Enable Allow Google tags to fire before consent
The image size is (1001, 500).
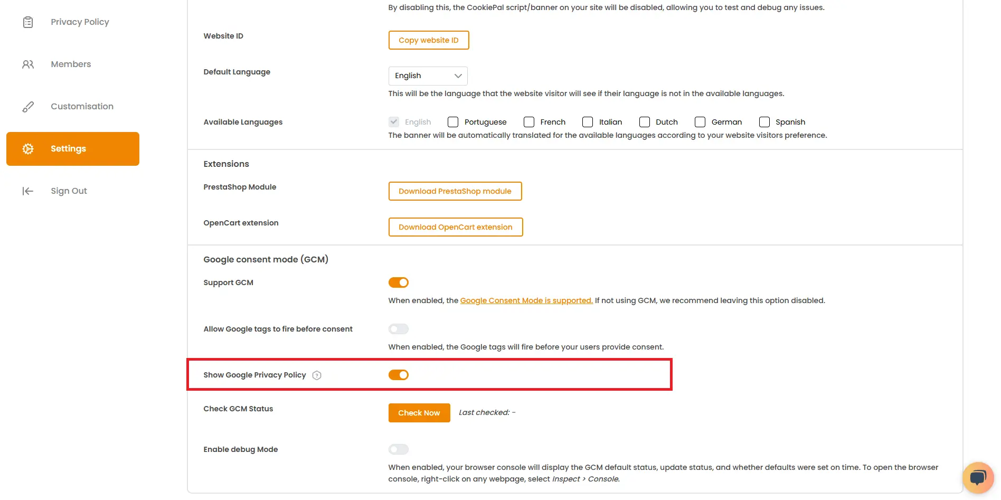tap(399, 328)
